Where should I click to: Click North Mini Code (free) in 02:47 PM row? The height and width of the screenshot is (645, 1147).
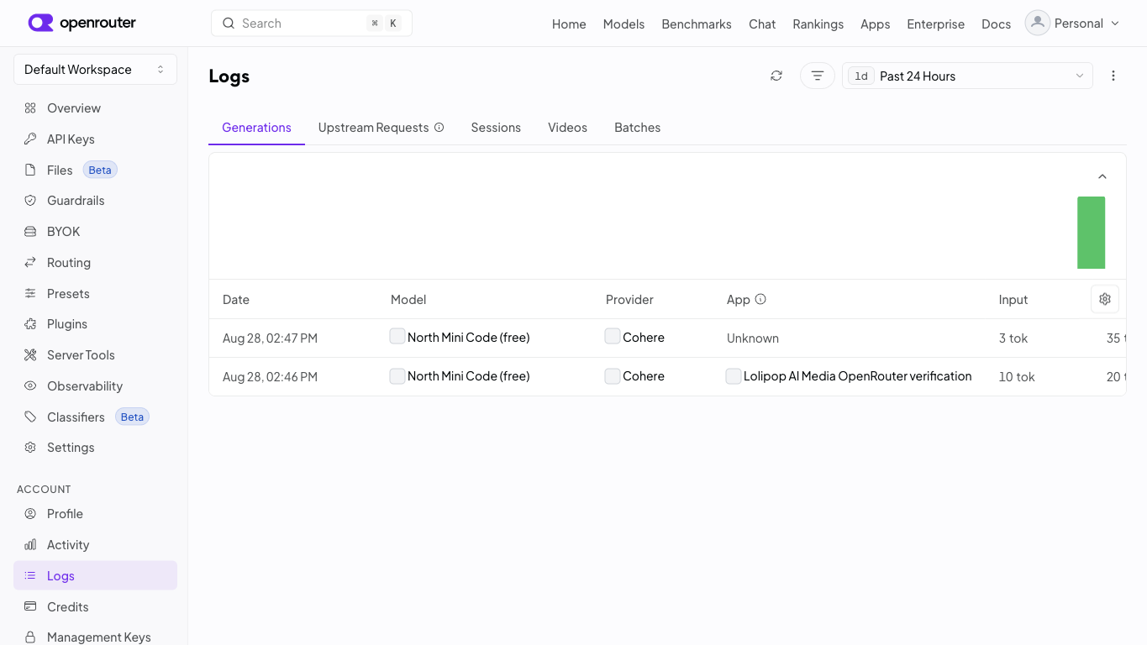(x=468, y=338)
